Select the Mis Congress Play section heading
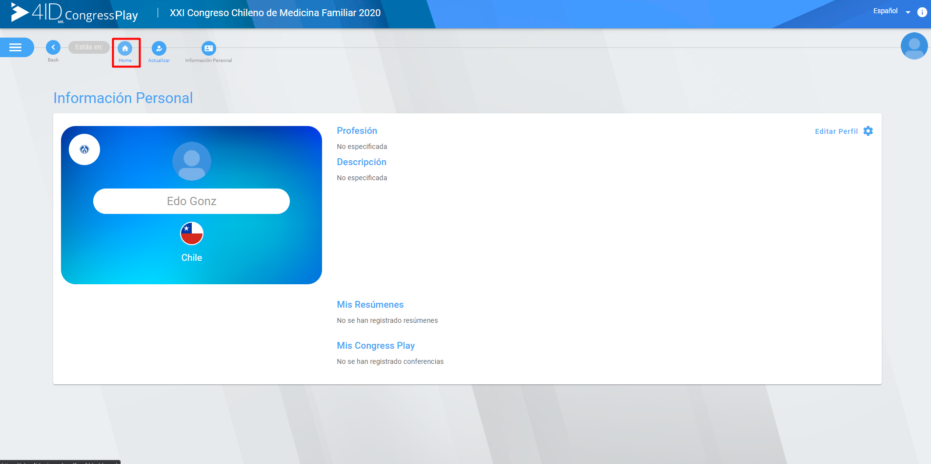Image resolution: width=931 pixels, height=464 pixels. [376, 345]
